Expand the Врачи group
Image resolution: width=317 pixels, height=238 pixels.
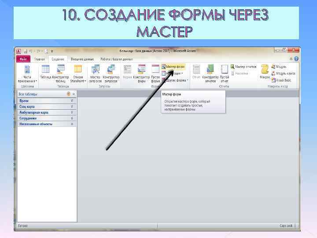(x=72, y=100)
